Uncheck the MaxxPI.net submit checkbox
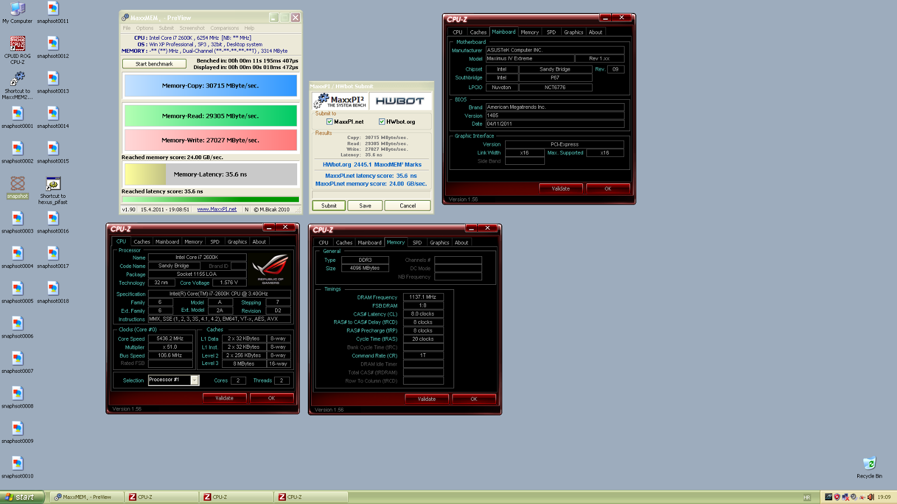This screenshot has height=504, width=897. (330, 122)
